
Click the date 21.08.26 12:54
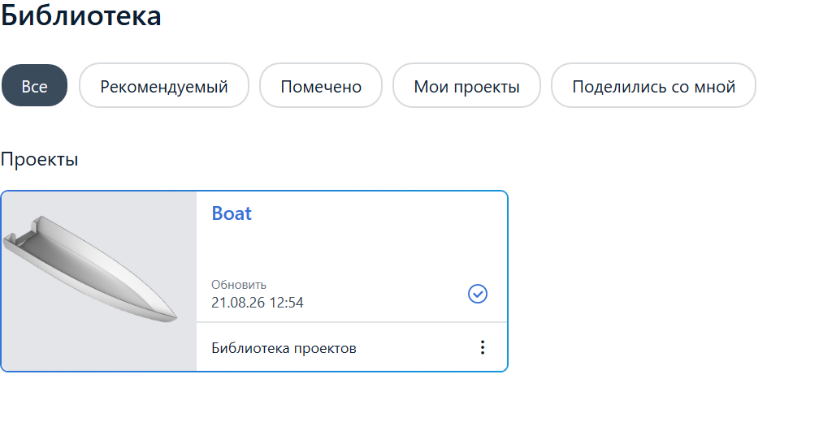click(x=258, y=303)
